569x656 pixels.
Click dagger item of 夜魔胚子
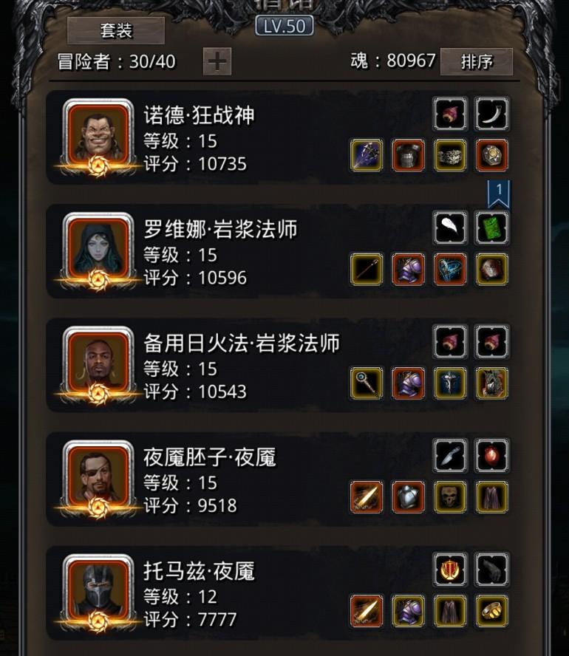(450, 456)
